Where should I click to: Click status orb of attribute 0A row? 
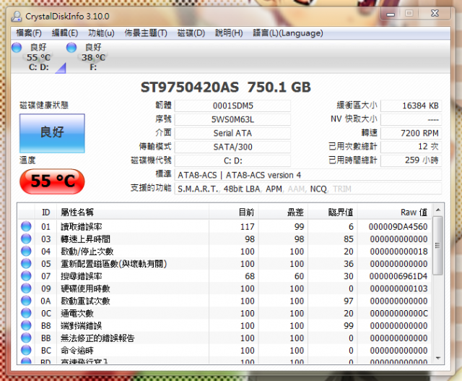[26, 301]
